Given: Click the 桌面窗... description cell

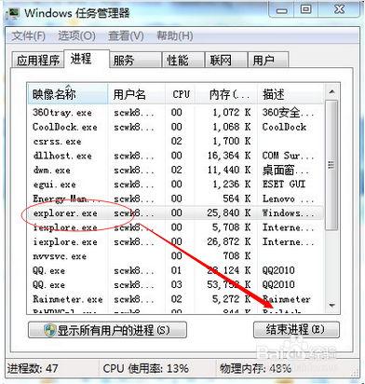Looking at the screenshot, I should pyautogui.click(x=286, y=170).
